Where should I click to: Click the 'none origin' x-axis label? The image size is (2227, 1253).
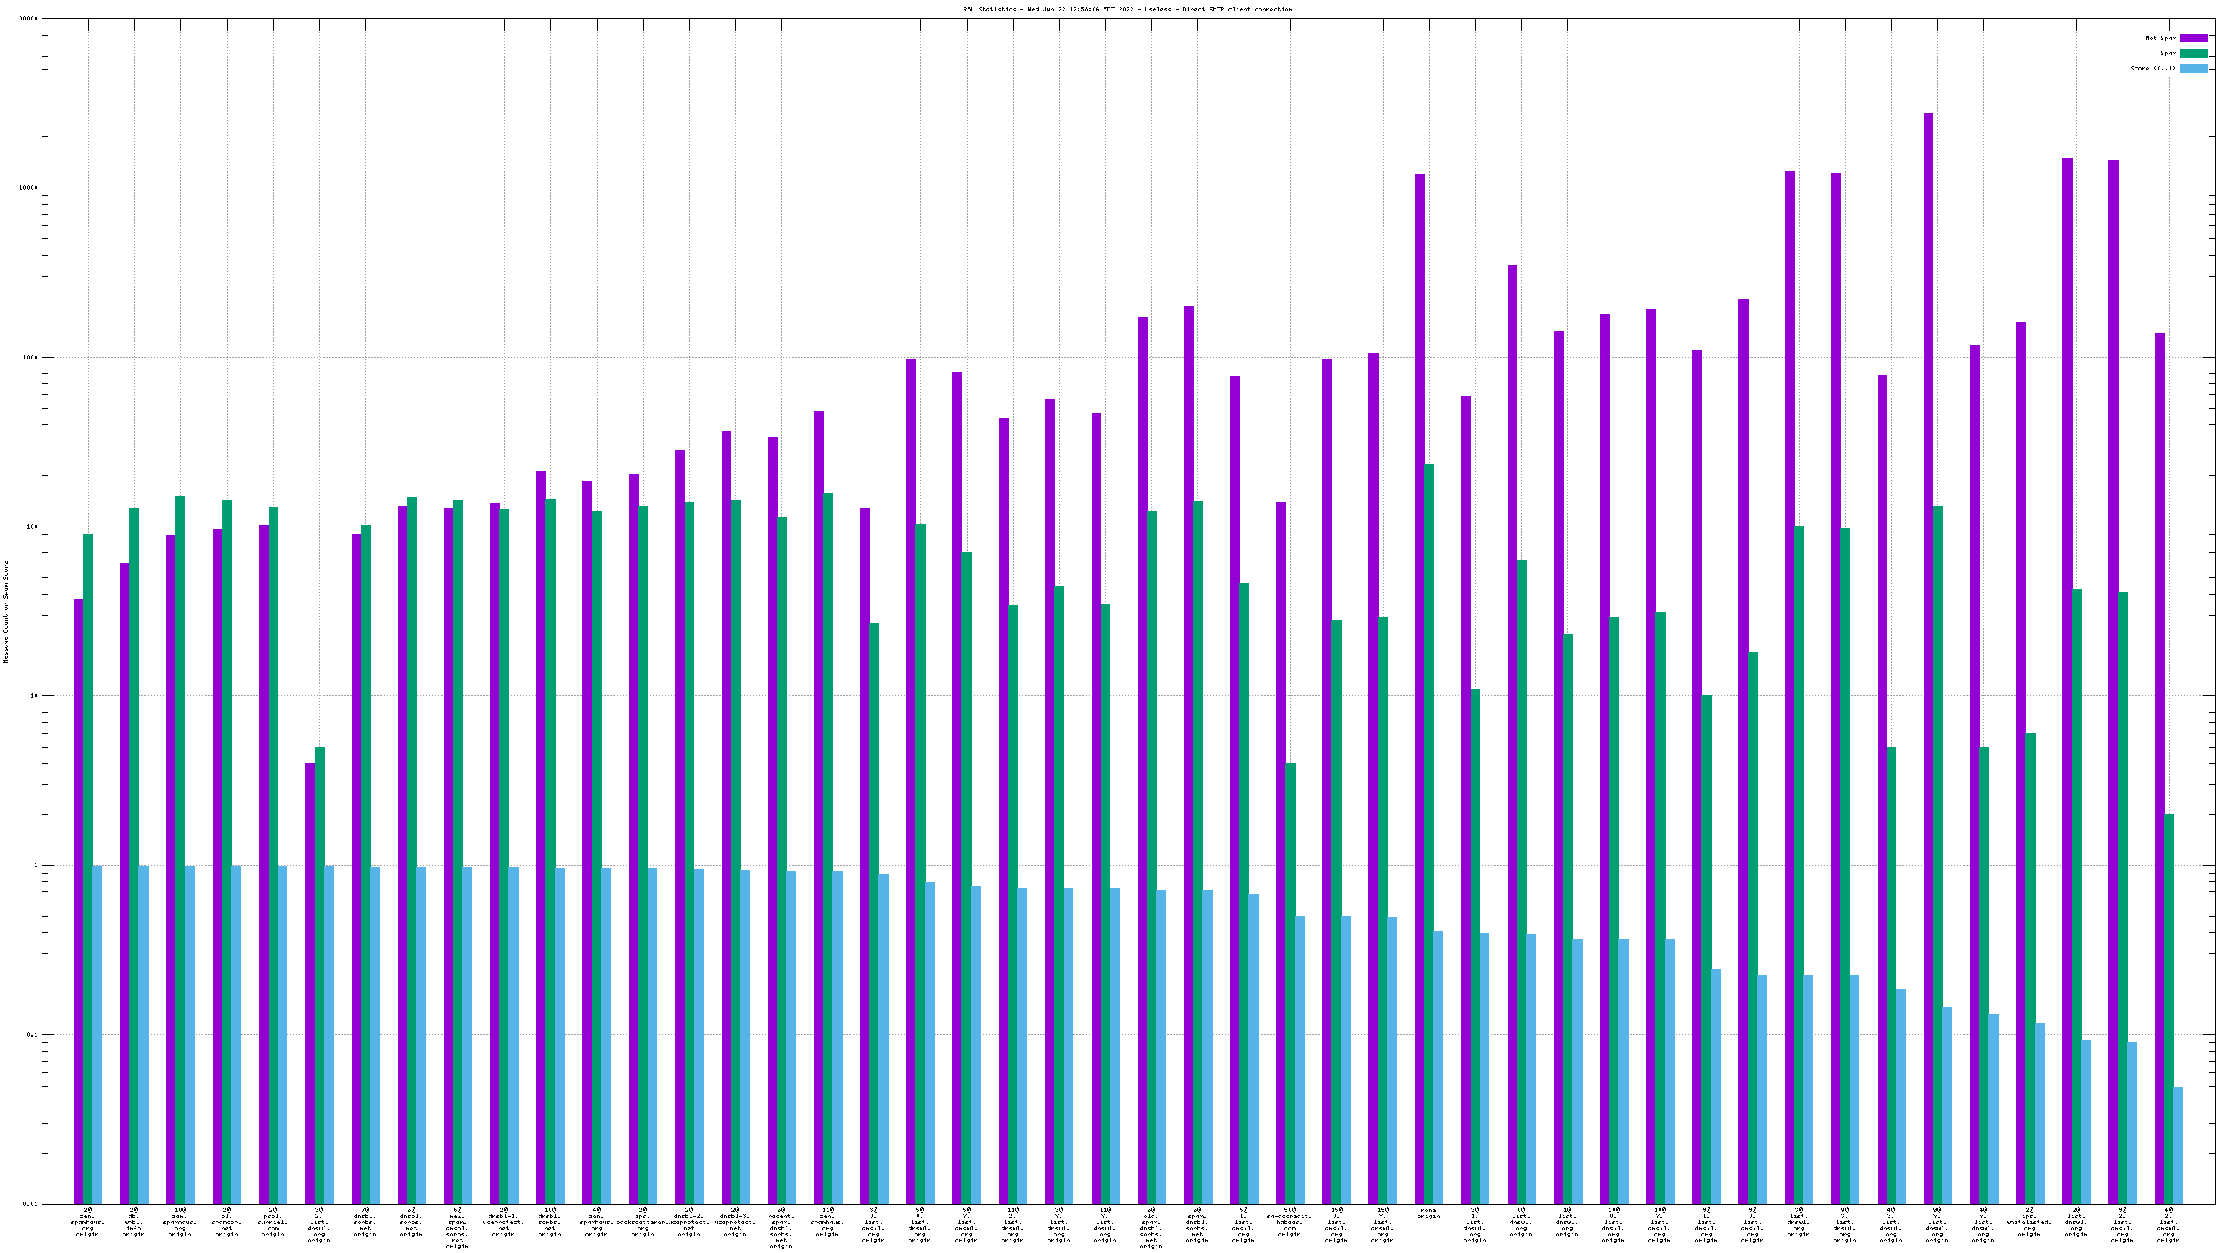1428,1213
